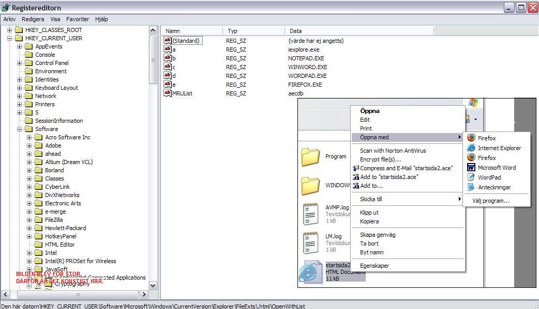Select the Network tree key
Viewport: 539px width, 309px height.
tap(46, 96)
